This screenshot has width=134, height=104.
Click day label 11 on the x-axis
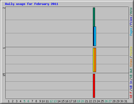[47, 101]
